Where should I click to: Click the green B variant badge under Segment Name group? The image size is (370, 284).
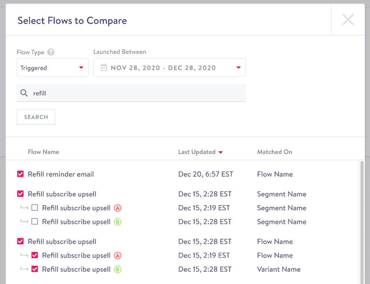point(118,222)
